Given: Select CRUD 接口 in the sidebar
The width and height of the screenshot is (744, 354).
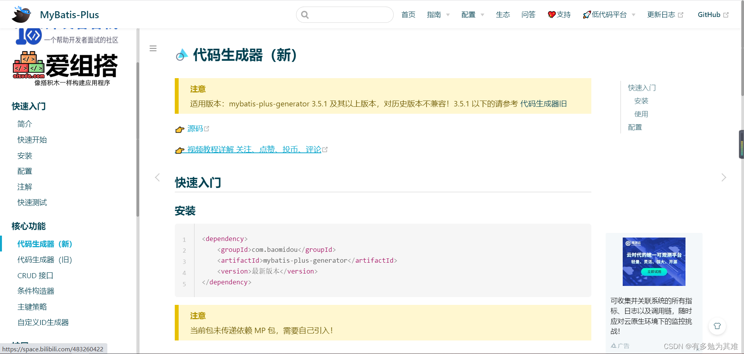Looking at the screenshot, I should coord(35,275).
